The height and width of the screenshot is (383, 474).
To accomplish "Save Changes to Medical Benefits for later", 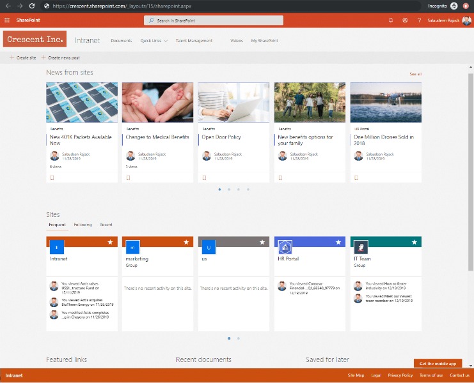I will (x=128, y=177).
